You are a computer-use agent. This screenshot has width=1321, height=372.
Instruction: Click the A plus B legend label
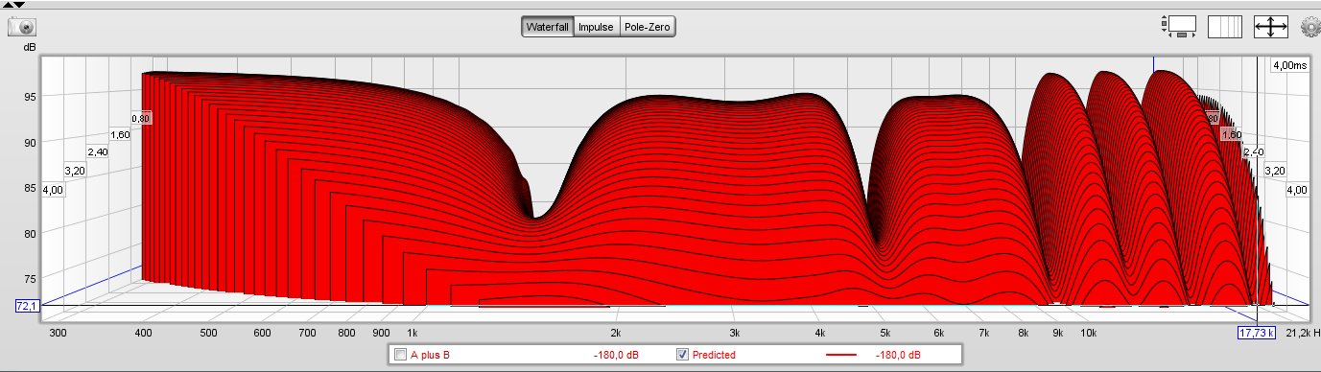click(x=430, y=356)
